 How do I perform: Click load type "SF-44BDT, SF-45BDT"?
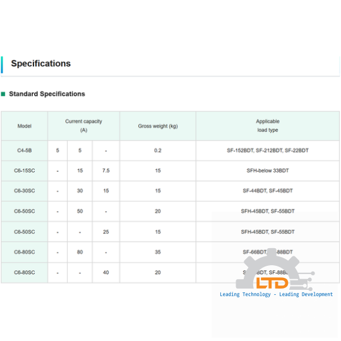click(268, 191)
